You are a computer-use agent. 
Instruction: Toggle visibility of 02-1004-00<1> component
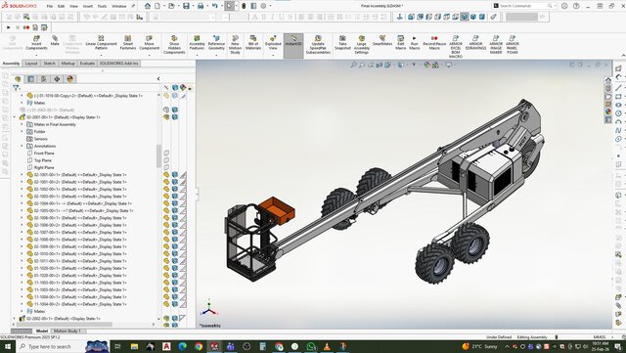[x=166, y=203]
